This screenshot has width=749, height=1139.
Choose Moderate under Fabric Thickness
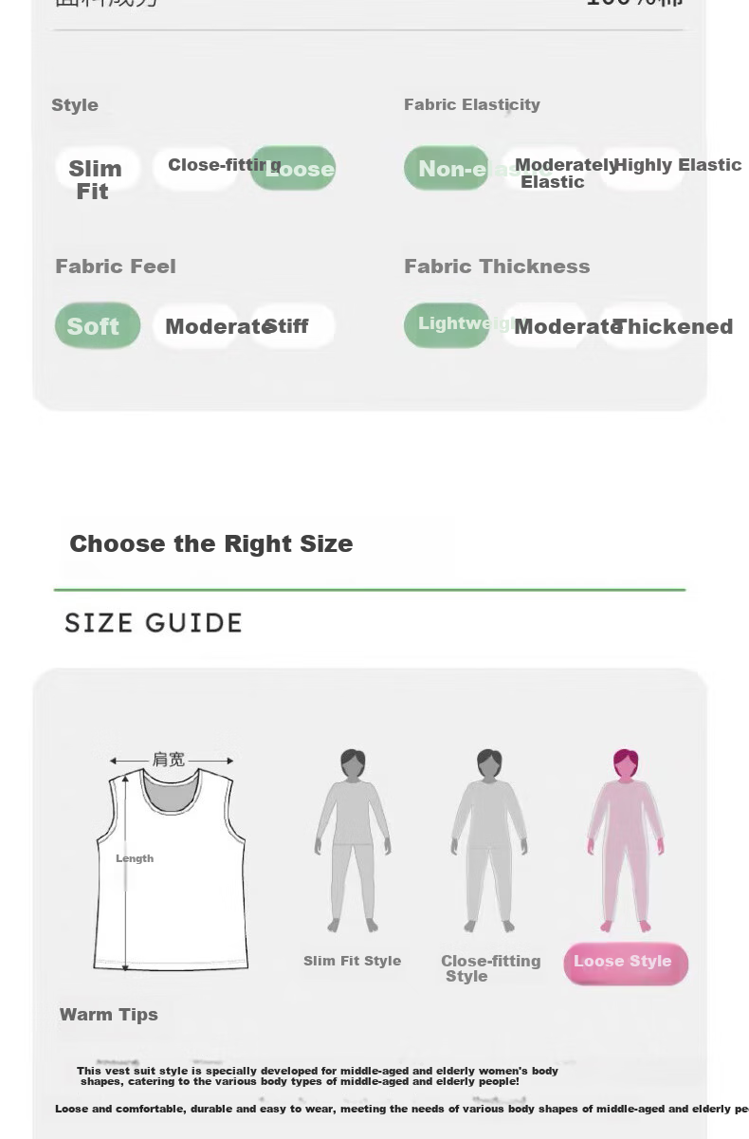pos(544,325)
